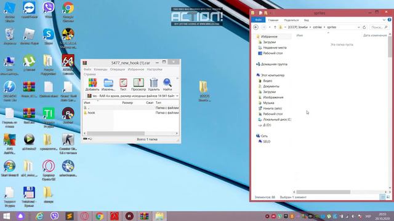Launch Google Chrome from desktop shortcut
394x221 pixels.
[x=68, y=12]
